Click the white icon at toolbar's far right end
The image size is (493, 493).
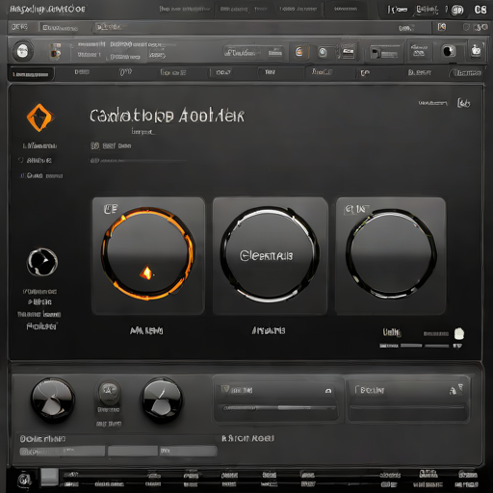476,50
